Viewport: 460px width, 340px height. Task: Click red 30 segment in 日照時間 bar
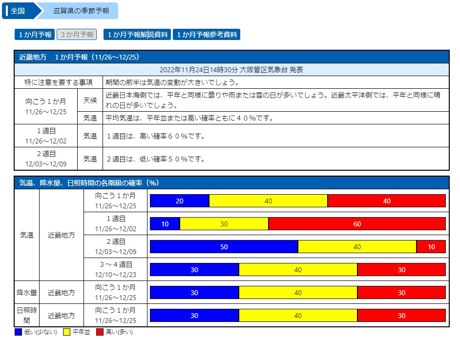coord(401,316)
